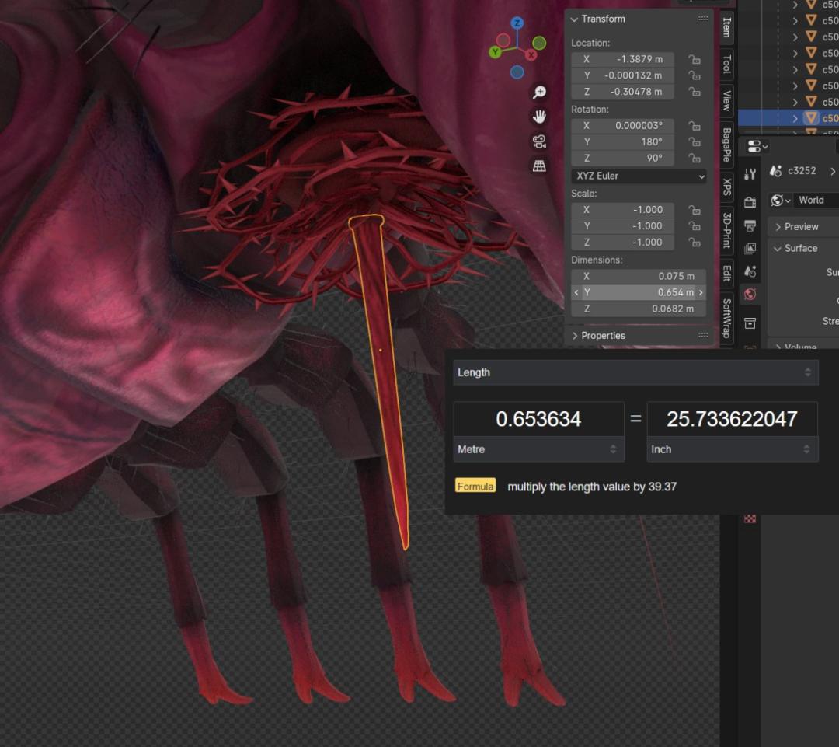This screenshot has width=839, height=747.
Task: Open the Render properties tab icon
Action: point(750,202)
